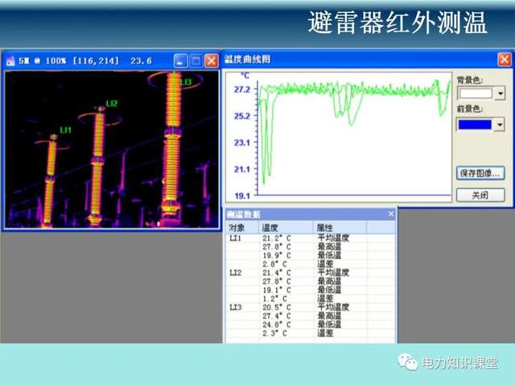Viewport: 515px width, 386px height.
Task: Click the 27.2 axis label on chart
Action: 242,89
